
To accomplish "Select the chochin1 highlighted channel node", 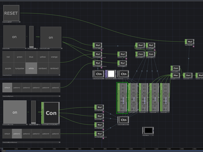I will [x=122, y=97].
